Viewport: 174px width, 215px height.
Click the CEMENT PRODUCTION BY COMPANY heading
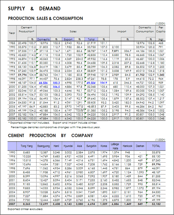[x=50, y=135]
